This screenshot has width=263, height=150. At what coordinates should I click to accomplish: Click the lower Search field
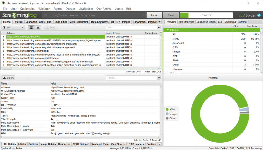131,78
